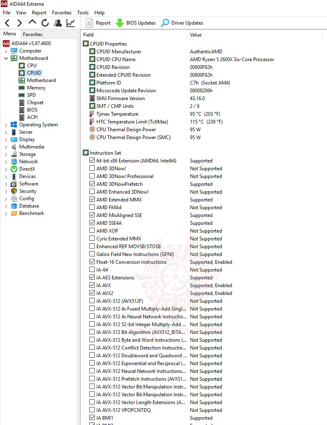Click the Driver Updates magnifier icon

(165, 23)
